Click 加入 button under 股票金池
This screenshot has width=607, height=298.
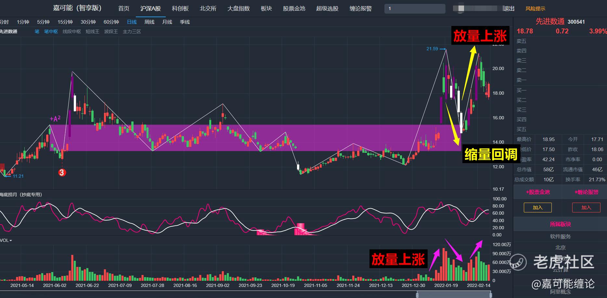coord(537,208)
